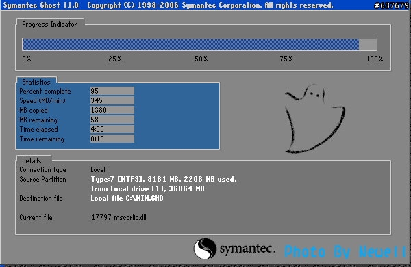Click 'from Local drive [1], 36864 MB' text
411x267 pixels.
147,188
